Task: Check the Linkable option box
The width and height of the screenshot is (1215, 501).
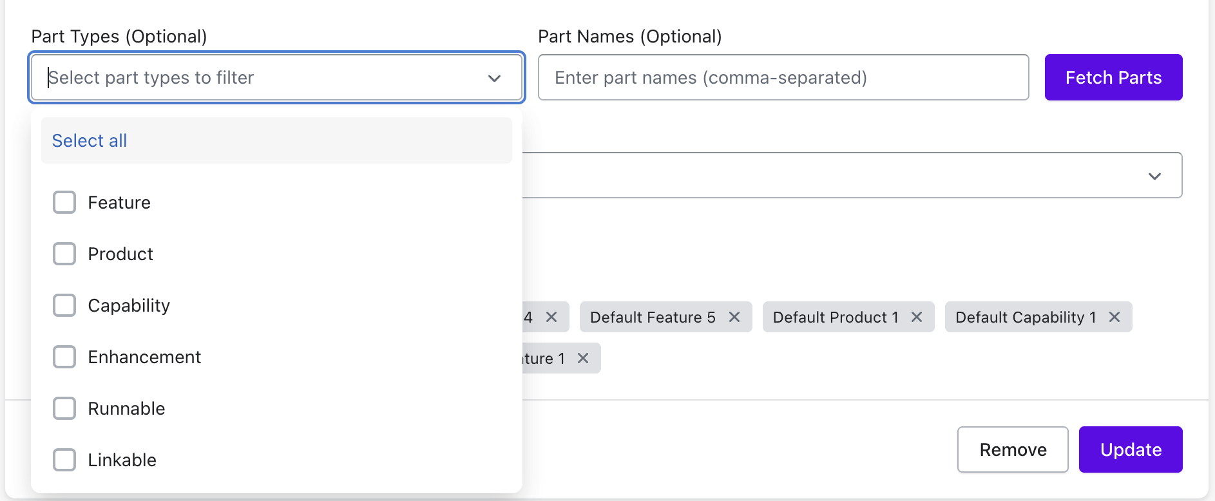Action: tap(64, 460)
